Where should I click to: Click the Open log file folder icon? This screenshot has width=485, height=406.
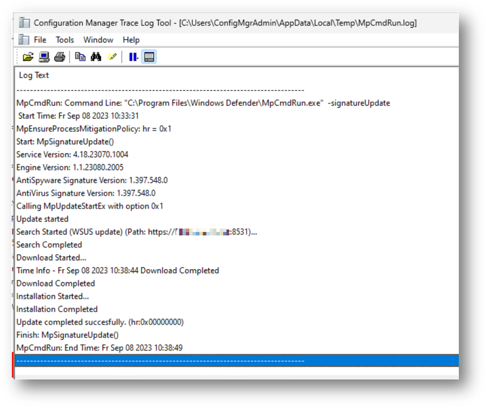pyautogui.click(x=28, y=57)
